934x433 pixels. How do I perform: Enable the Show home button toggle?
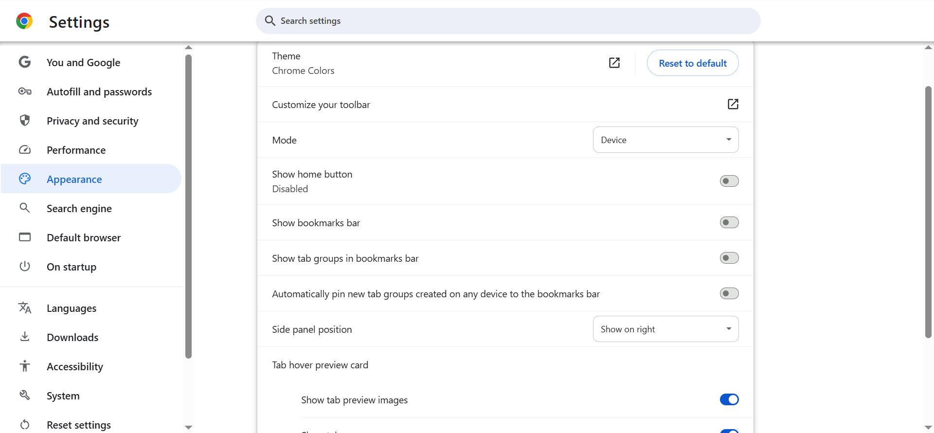tap(729, 181)
